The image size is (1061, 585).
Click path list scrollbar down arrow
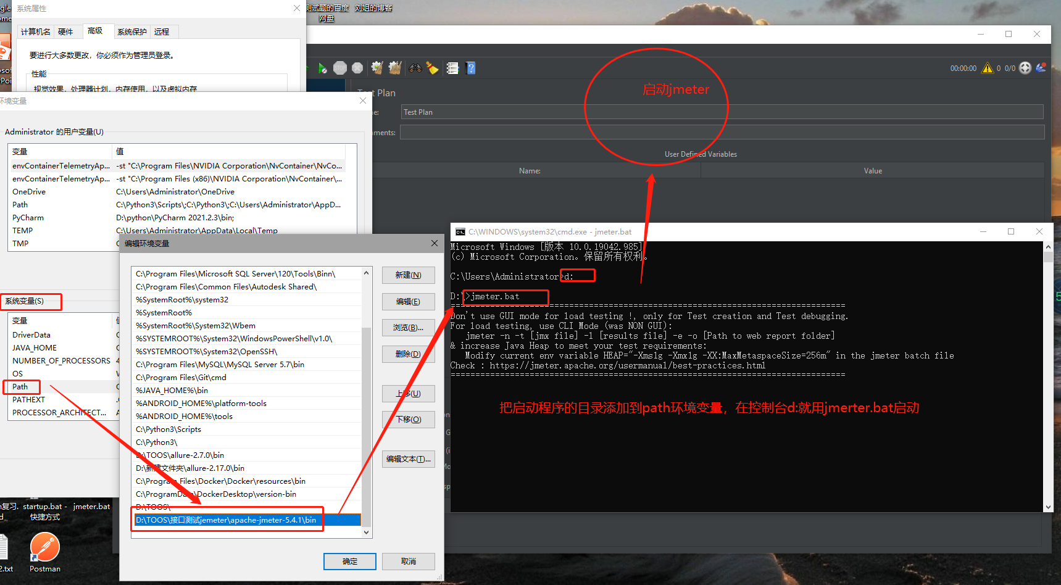point(367,532)
